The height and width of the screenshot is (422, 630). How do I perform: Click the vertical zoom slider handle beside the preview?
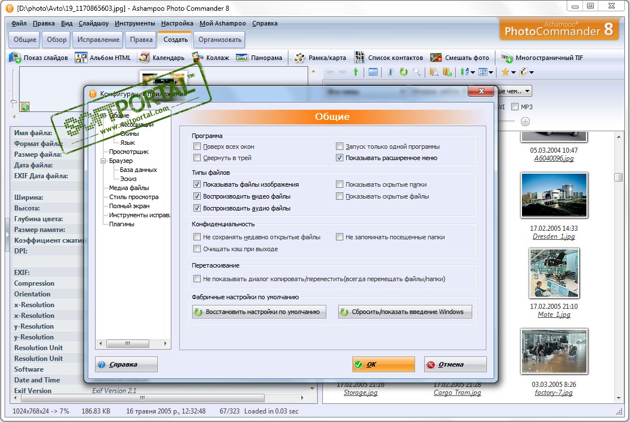pyautogui.click(x=13, y=103)
